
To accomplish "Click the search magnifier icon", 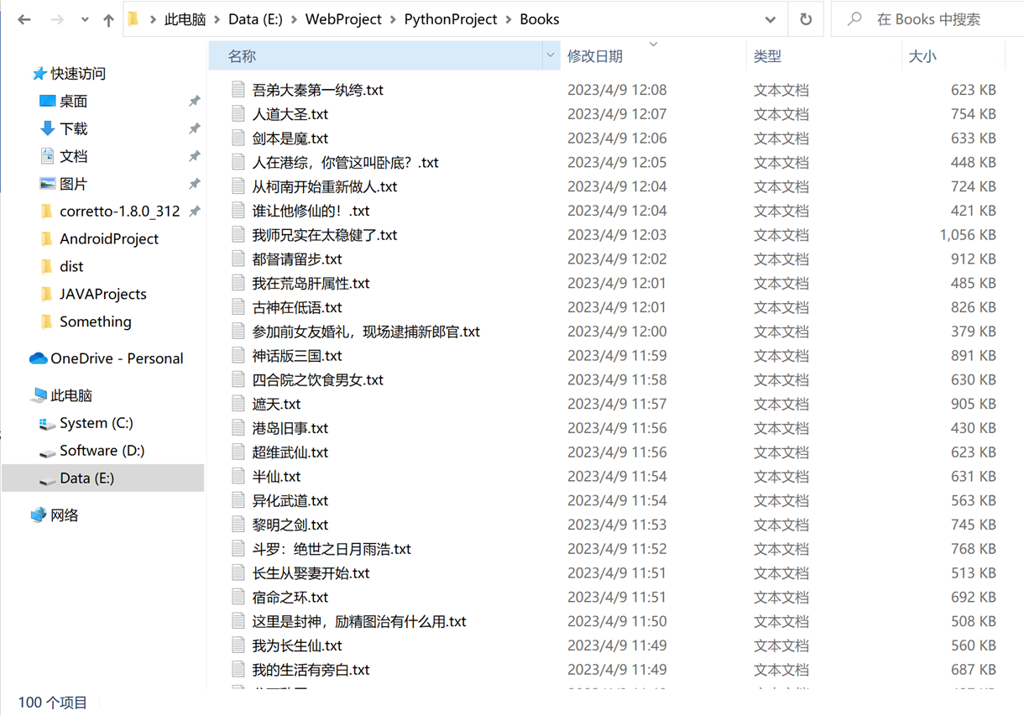I will (x=854, y=18).
